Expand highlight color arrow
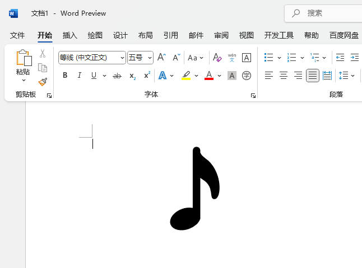 [196, 76]
